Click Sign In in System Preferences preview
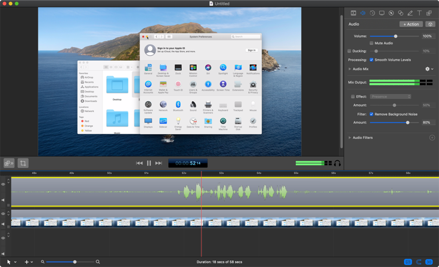 [252, 51]
